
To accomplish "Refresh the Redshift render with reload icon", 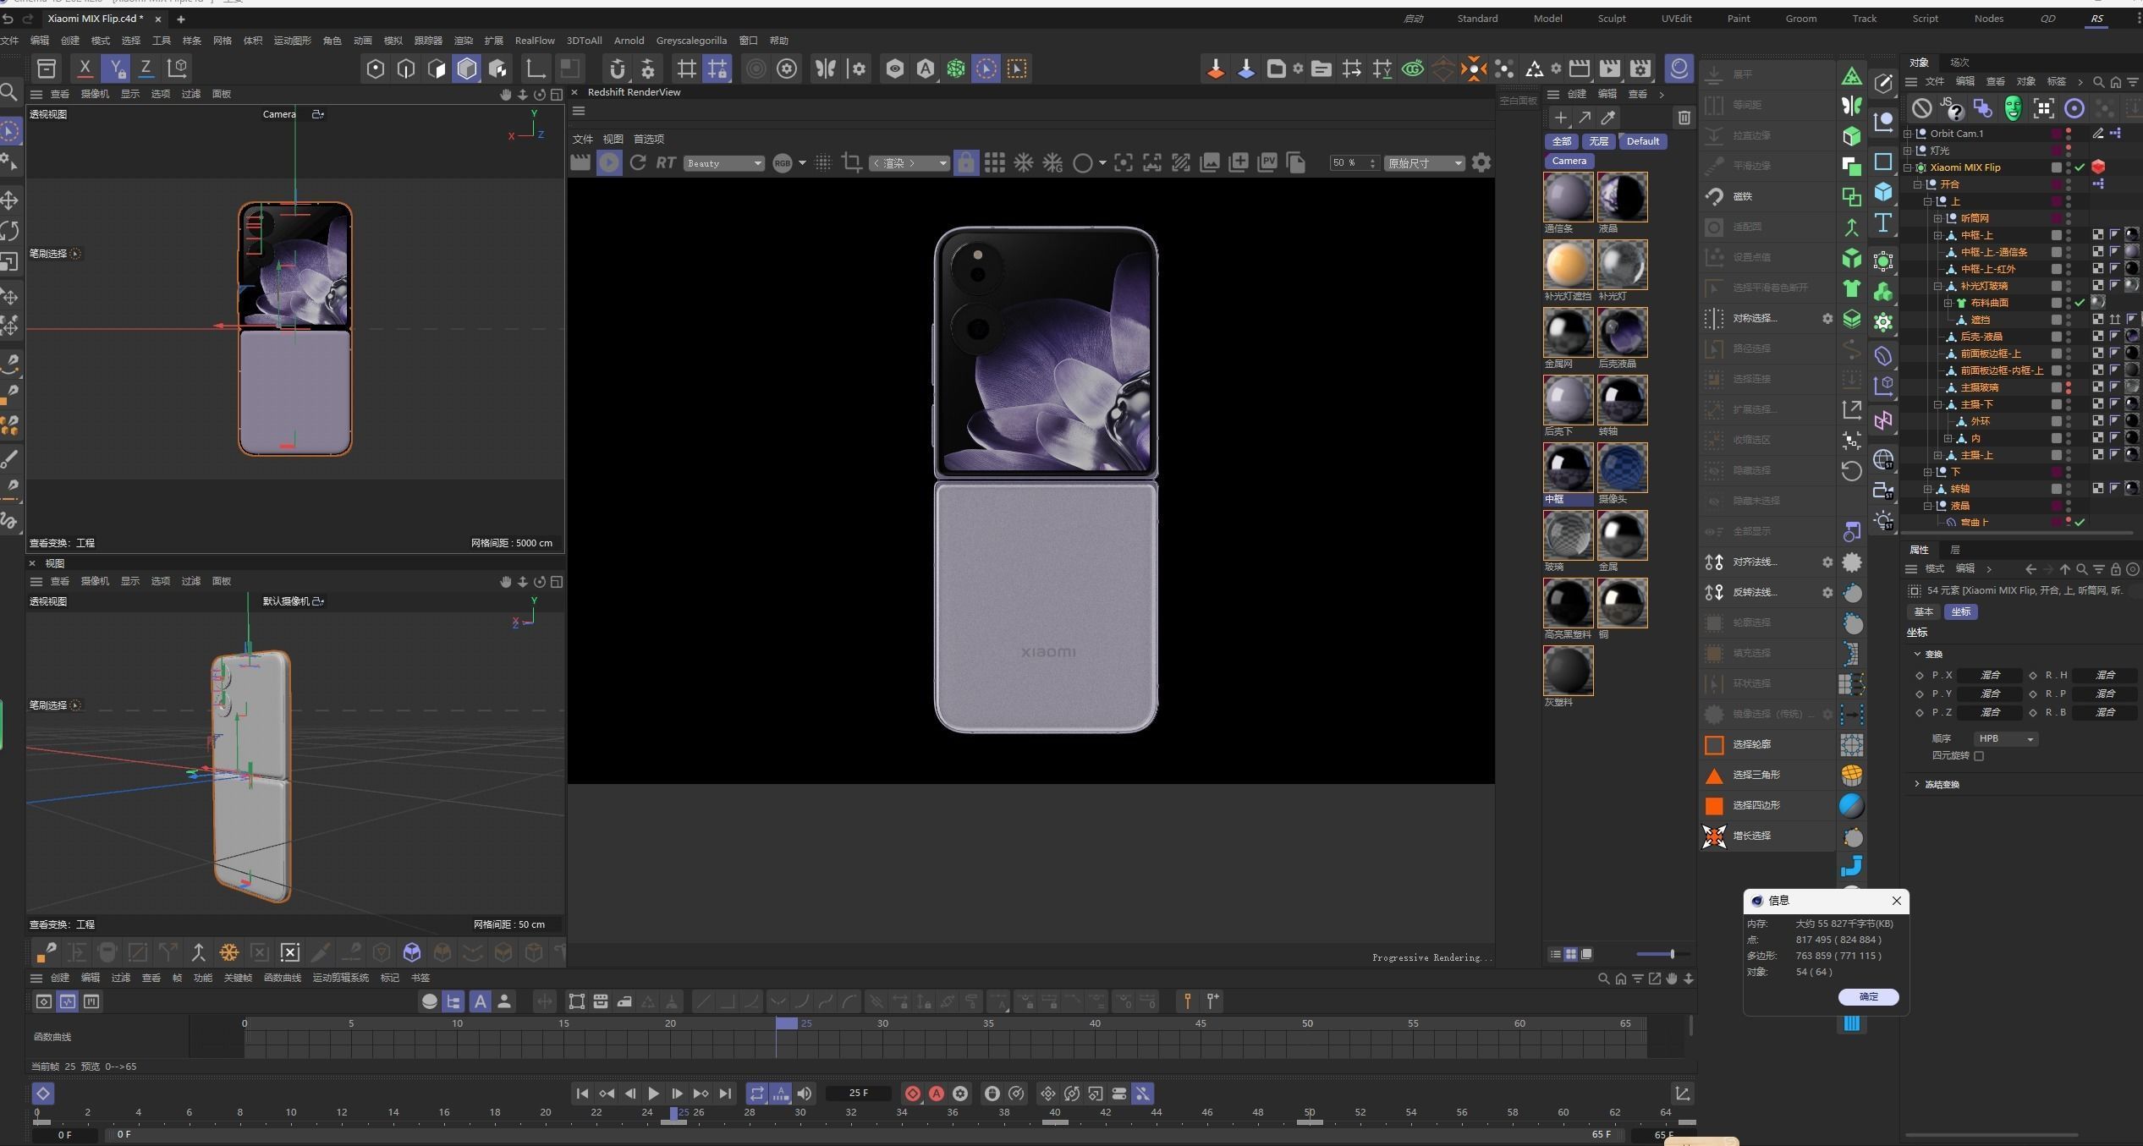I will pos(638,162).
